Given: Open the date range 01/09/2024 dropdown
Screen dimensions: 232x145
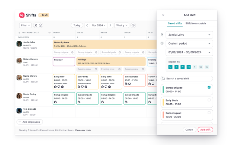Looking at the screenshot, I should pos(189,52).
